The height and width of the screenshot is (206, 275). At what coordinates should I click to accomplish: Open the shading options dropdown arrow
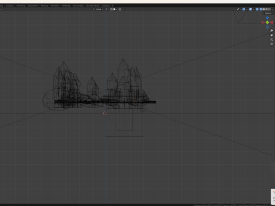tap(272, 9)
